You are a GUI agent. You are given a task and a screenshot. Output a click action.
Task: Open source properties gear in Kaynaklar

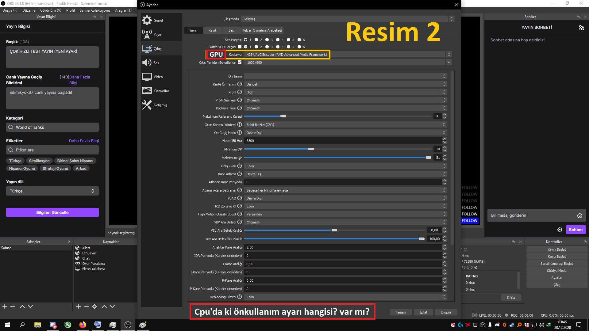coord(94,306)
